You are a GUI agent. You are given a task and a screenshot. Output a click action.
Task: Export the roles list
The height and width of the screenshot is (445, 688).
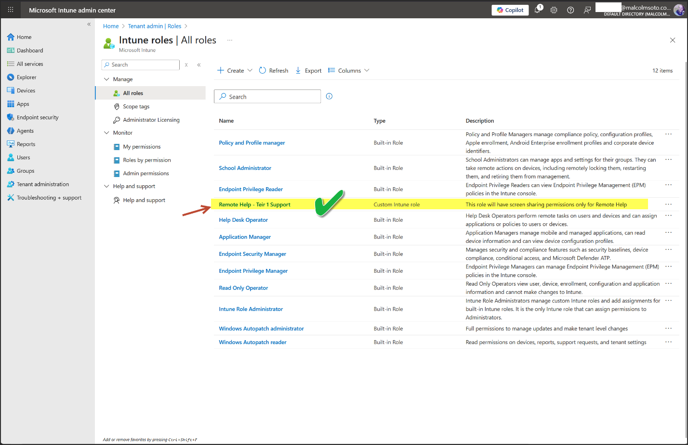tap(308, 71)
